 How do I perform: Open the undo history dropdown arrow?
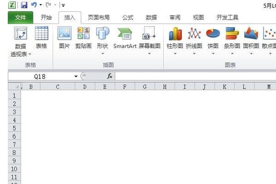tap(40, 5)
